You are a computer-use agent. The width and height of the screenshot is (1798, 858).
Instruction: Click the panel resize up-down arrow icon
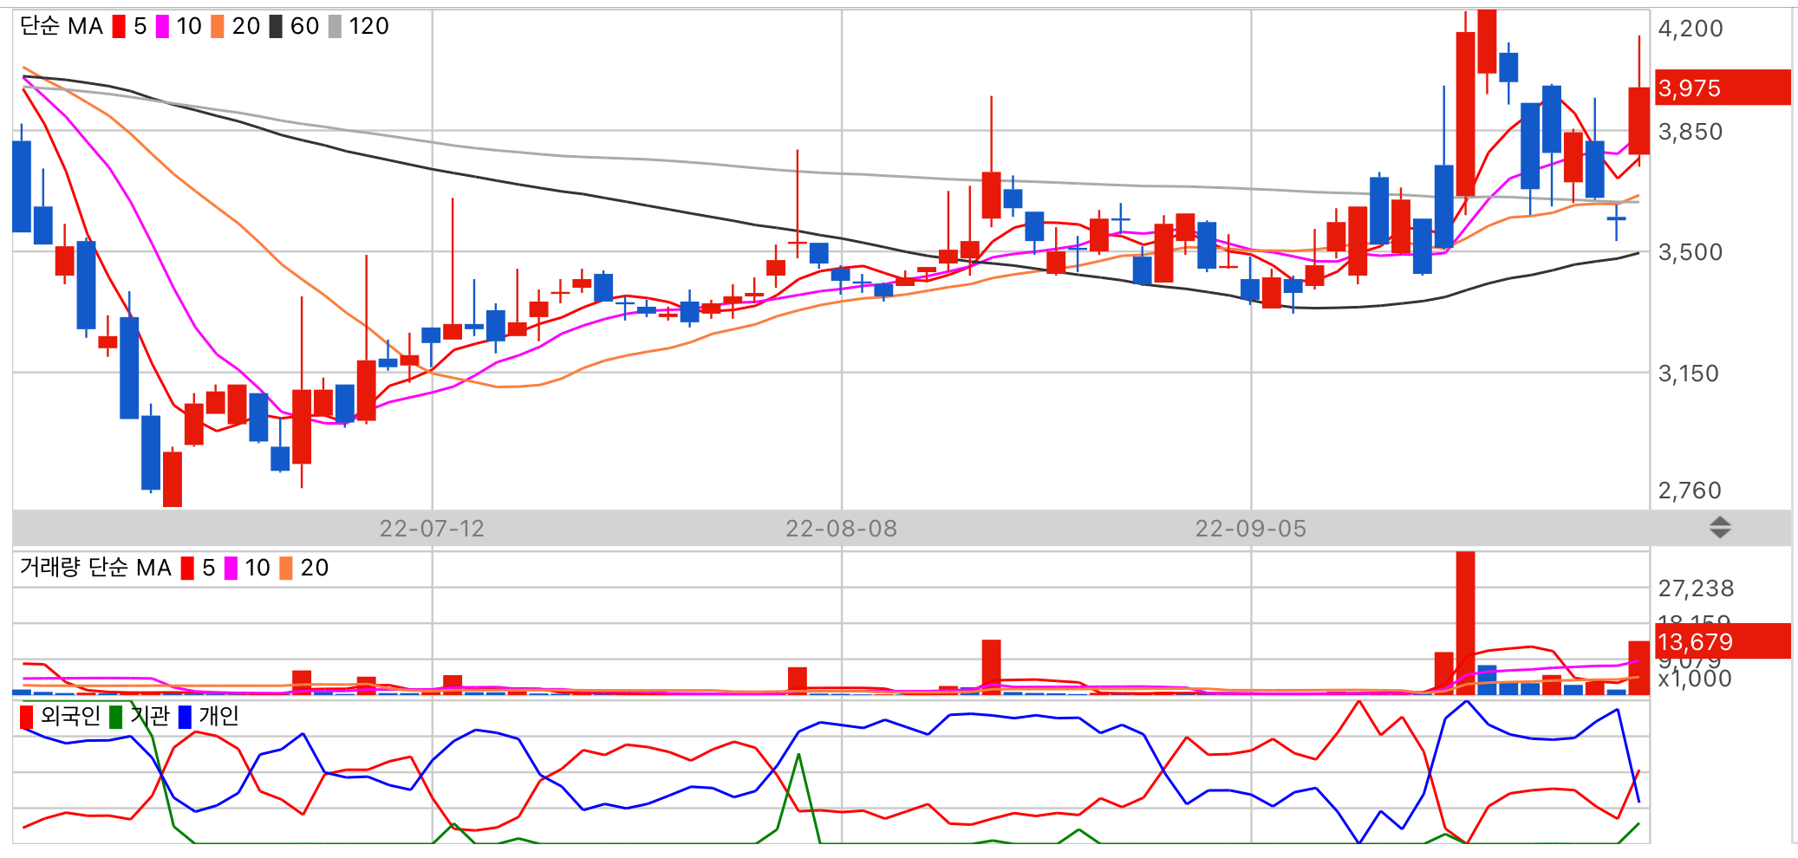(1720, 527)
